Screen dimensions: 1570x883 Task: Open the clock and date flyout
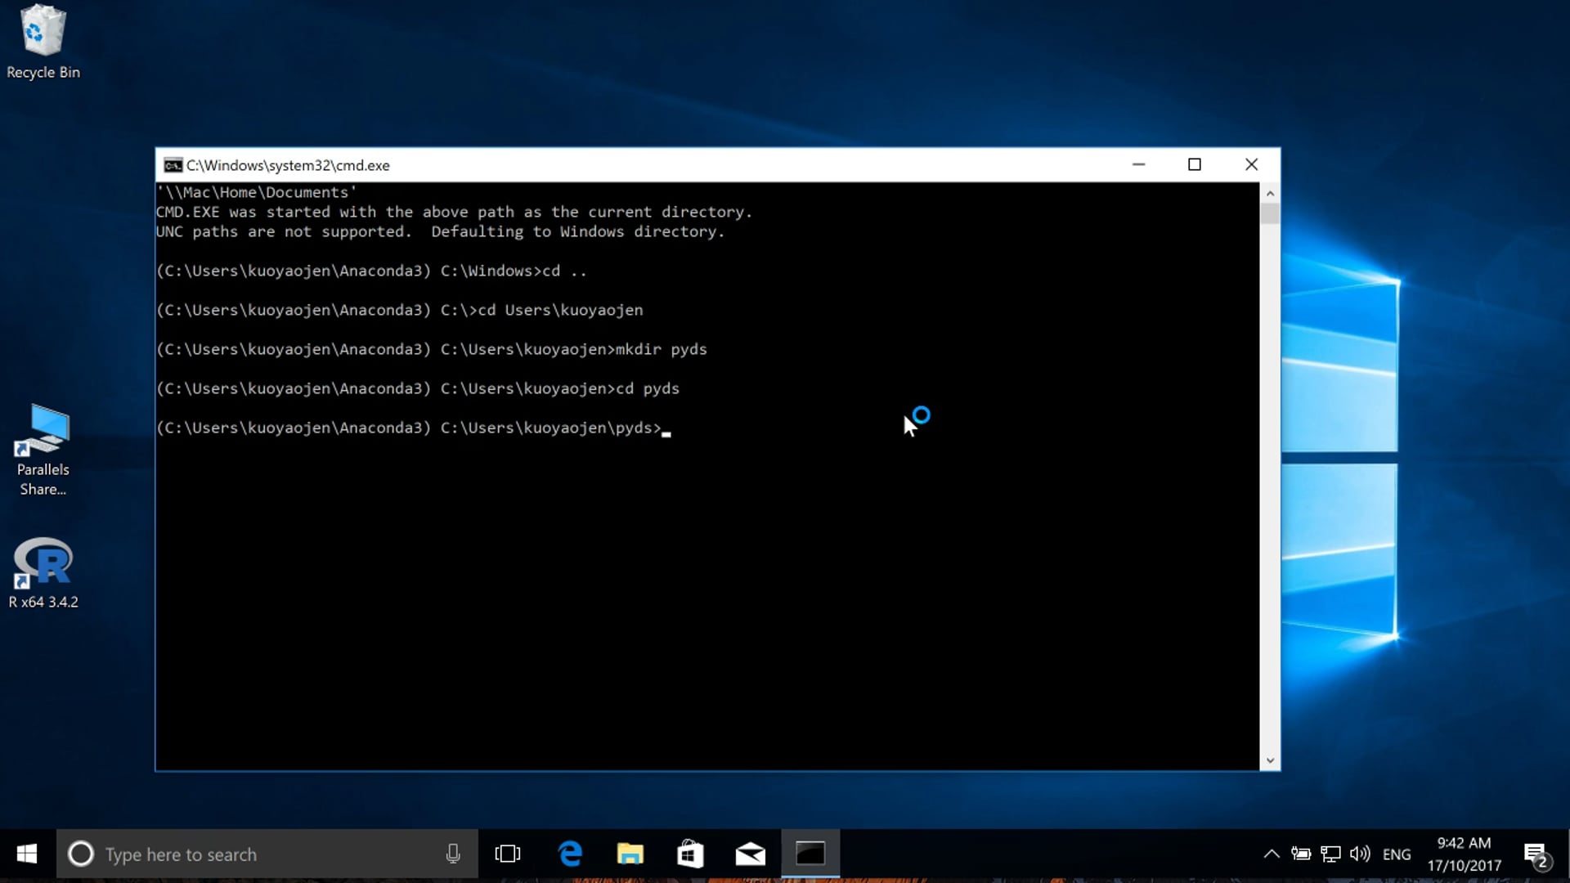pos(1464,854)
